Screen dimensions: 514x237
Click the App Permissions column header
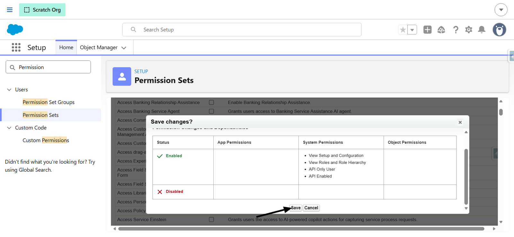pyautogui.click(x=234, y=143)
